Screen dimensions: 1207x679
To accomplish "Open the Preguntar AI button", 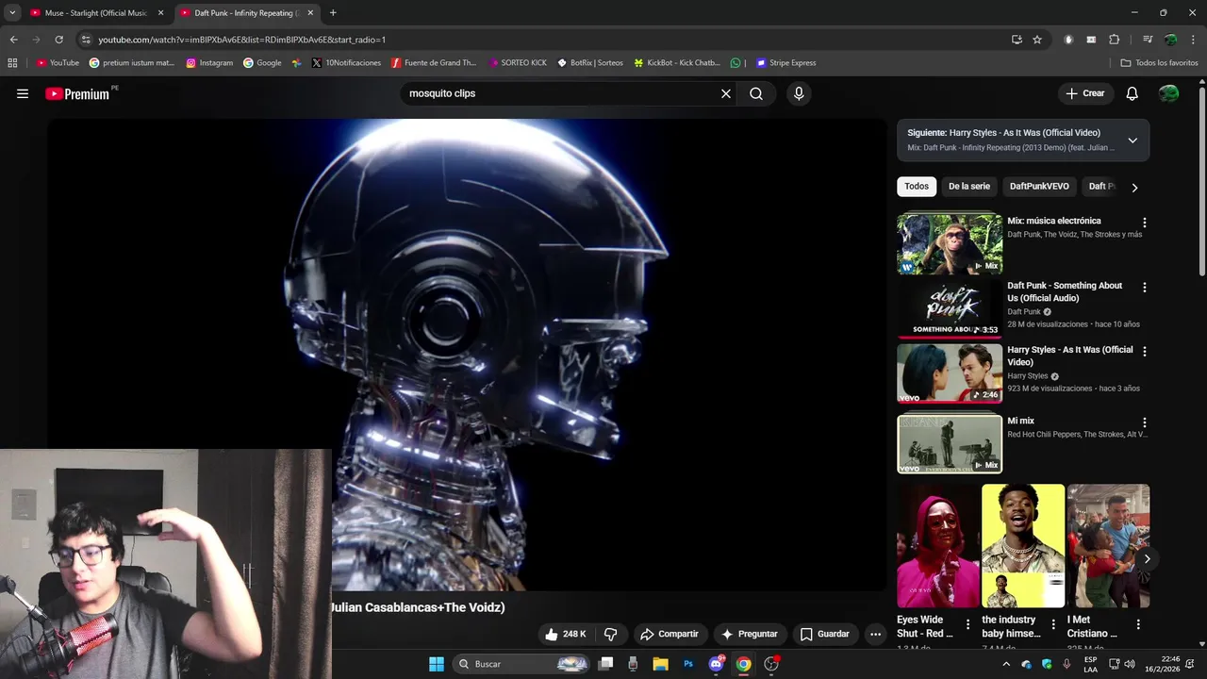I will click(750, 634).
